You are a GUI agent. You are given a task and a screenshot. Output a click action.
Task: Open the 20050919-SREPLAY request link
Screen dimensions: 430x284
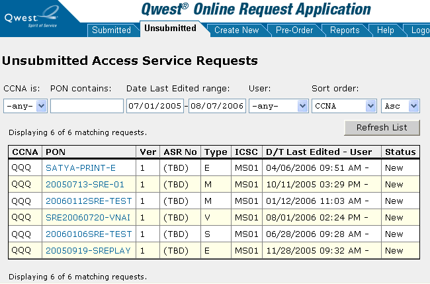click(x=88, y=250)
